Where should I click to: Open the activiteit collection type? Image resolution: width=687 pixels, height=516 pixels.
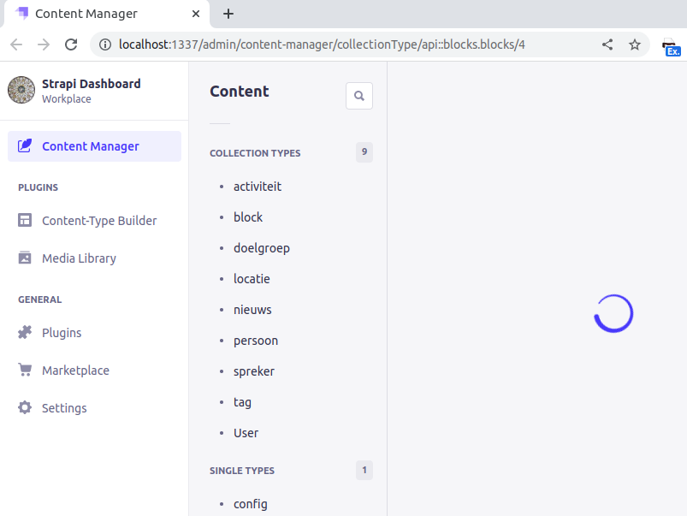coord(257,186)
